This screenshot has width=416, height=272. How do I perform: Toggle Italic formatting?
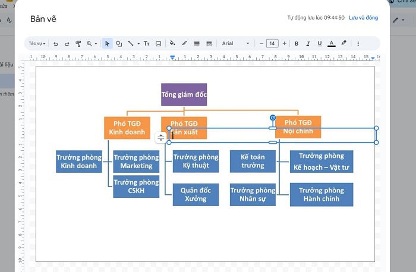point(308,43)
